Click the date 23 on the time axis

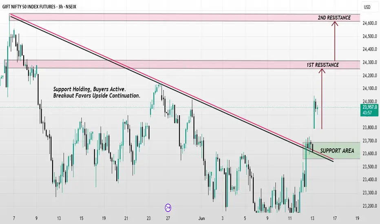coord(148,218)
